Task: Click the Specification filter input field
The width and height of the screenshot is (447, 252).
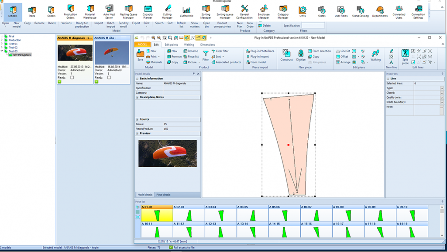Action: [x=313, y=26]
